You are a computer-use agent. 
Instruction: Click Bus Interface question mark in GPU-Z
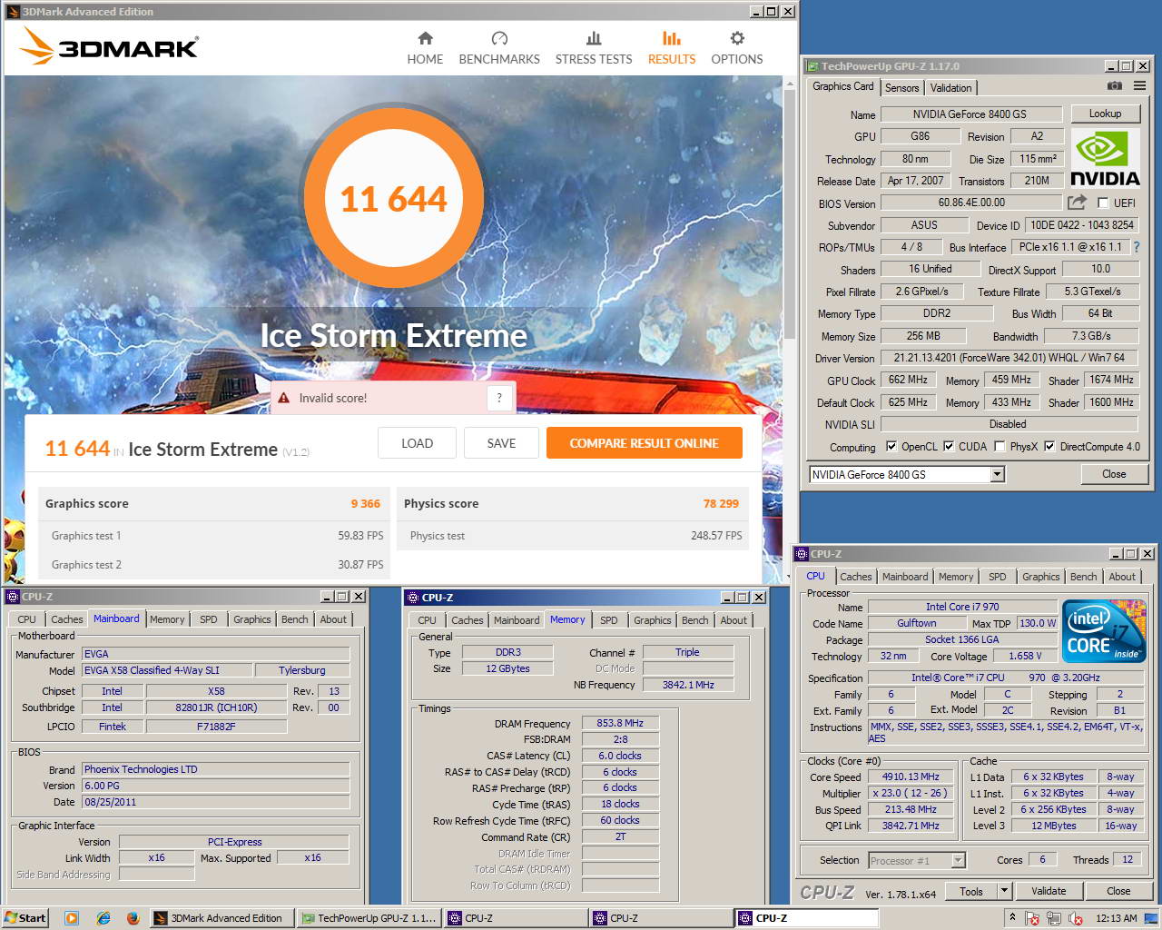point(1137,247)
